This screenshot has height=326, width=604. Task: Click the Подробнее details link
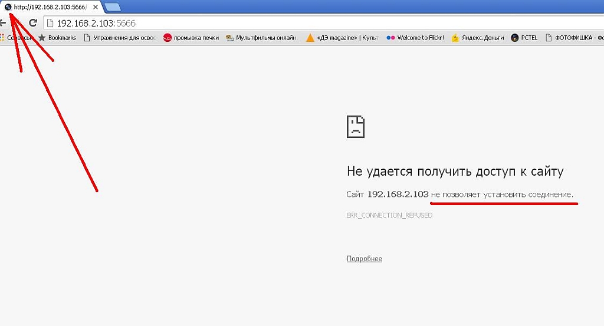(x=365, y=259)
